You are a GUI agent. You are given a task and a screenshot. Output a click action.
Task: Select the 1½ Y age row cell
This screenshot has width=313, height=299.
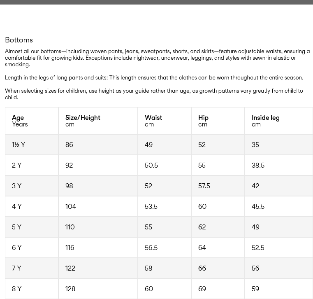click(19, 145)
